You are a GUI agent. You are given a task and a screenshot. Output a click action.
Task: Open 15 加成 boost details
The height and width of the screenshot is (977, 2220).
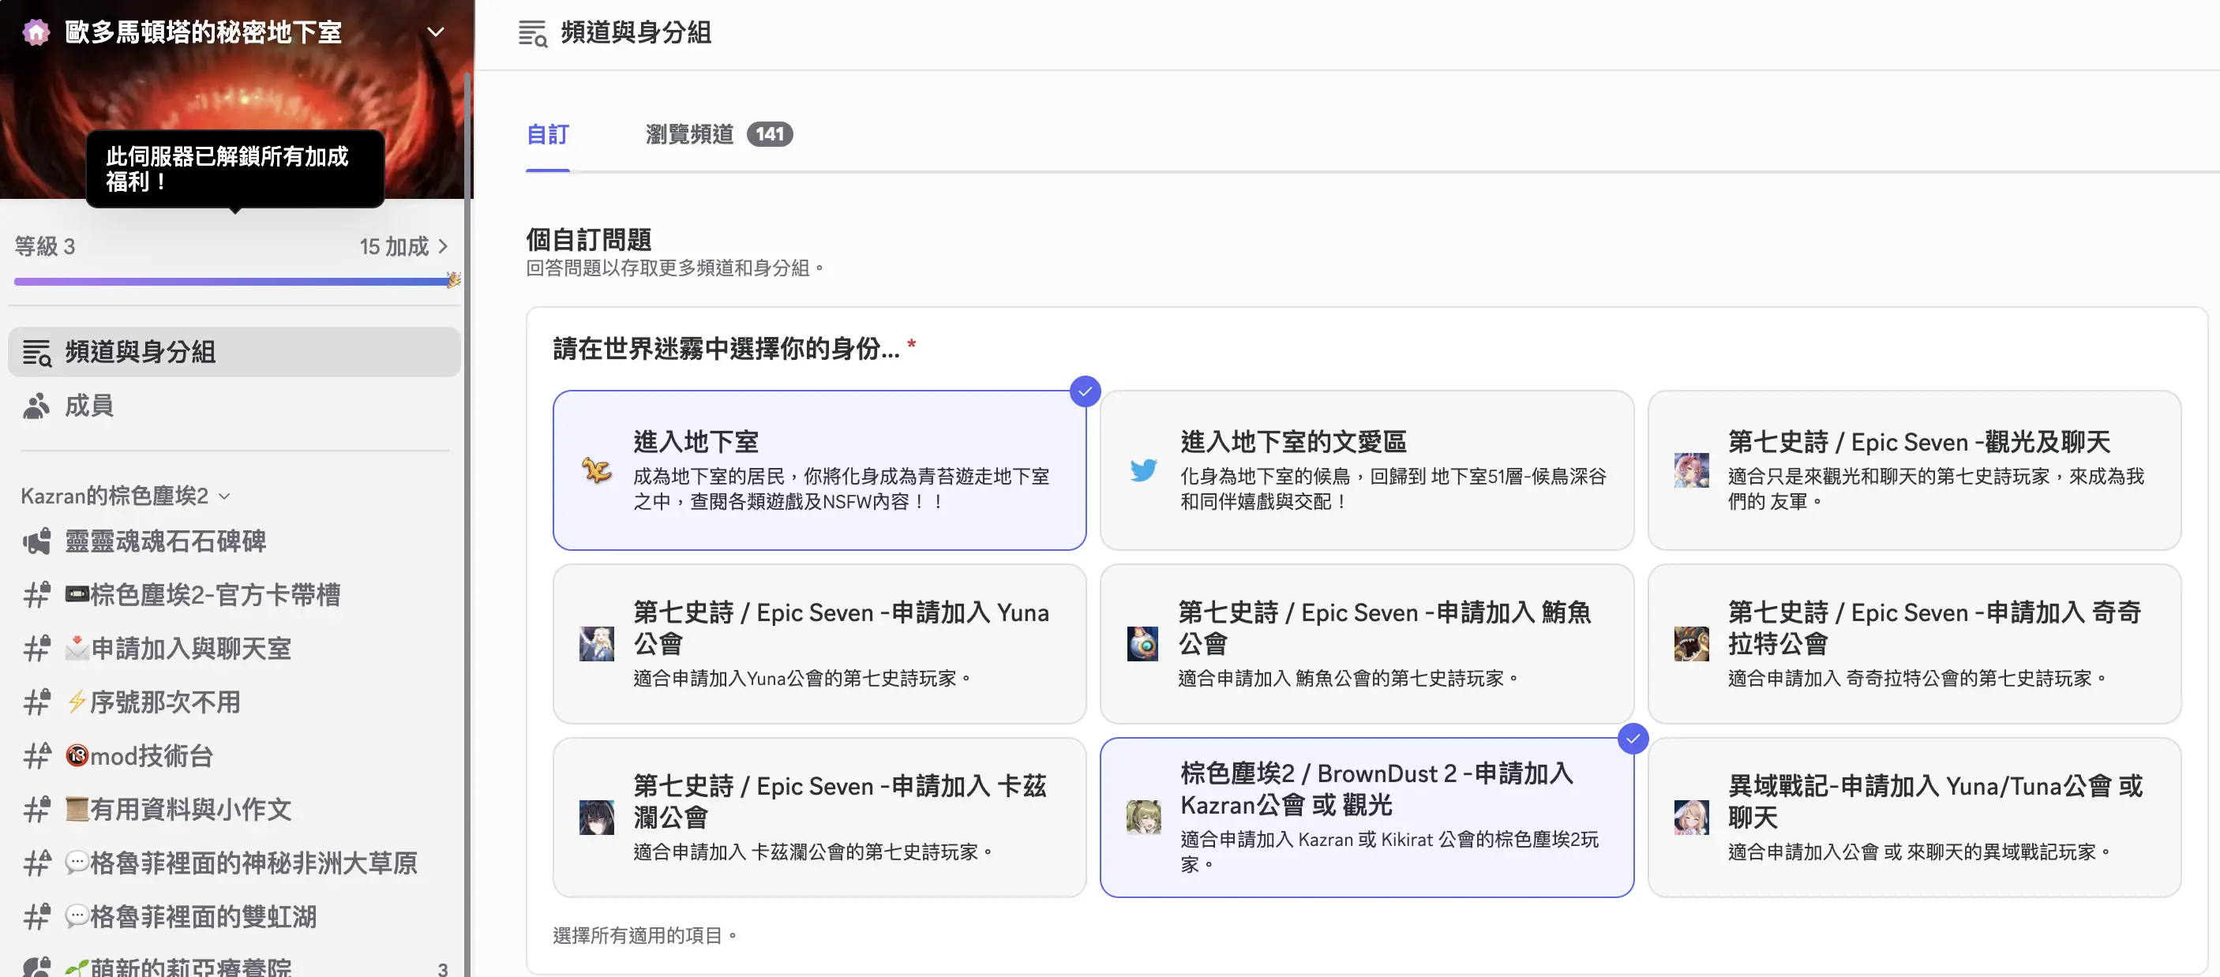pos(404,246)
